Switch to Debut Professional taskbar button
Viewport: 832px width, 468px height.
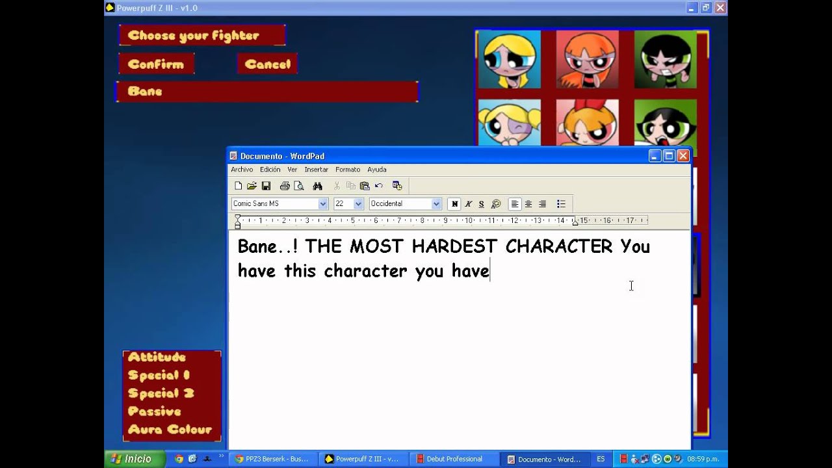click(x=454, y=459)
